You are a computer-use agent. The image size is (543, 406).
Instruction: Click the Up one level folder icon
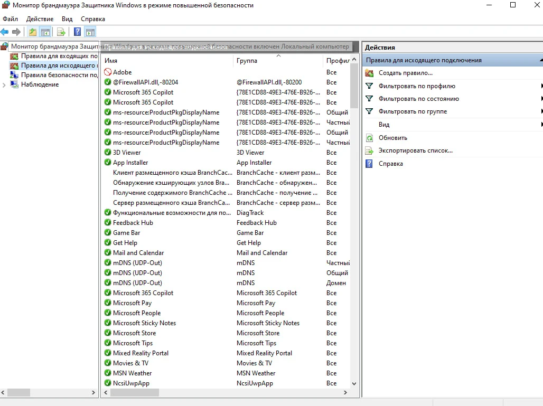coord(33,32)
